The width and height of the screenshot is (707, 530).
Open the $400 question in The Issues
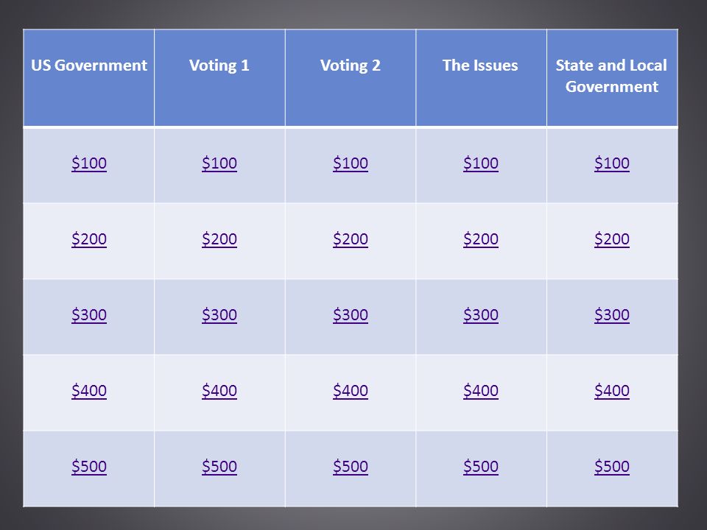pyautogui.click(x=481, y=390)
